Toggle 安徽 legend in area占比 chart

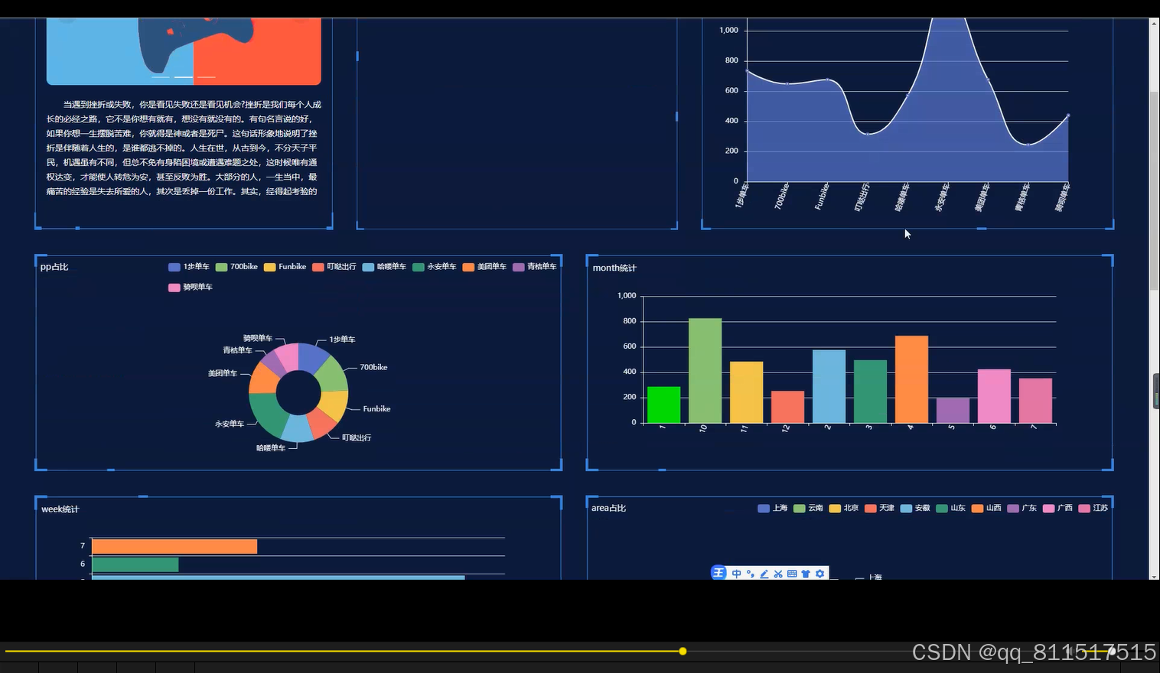pos(915,508)
